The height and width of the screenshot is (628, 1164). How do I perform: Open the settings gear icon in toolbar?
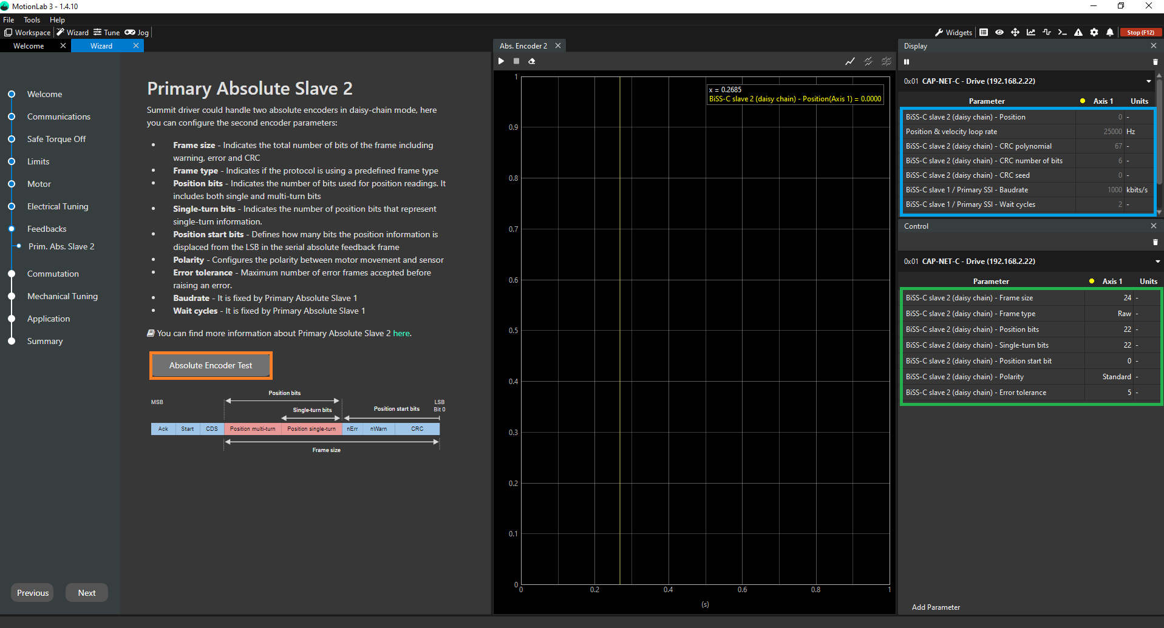(x=1094, y=33)
